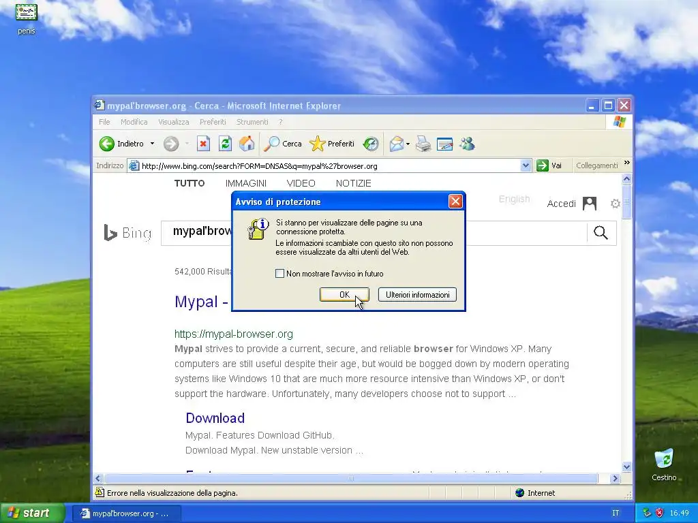Click the Stop loading red X icon
Image resolution: width=698 pixels, height=523 pixels.
pos(203,144)
